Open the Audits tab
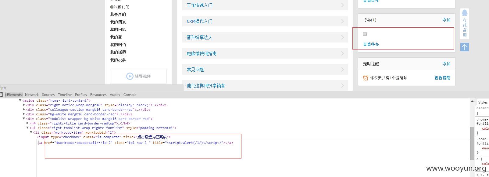This screenshot has width=489, height=177. tap(115, 95)
